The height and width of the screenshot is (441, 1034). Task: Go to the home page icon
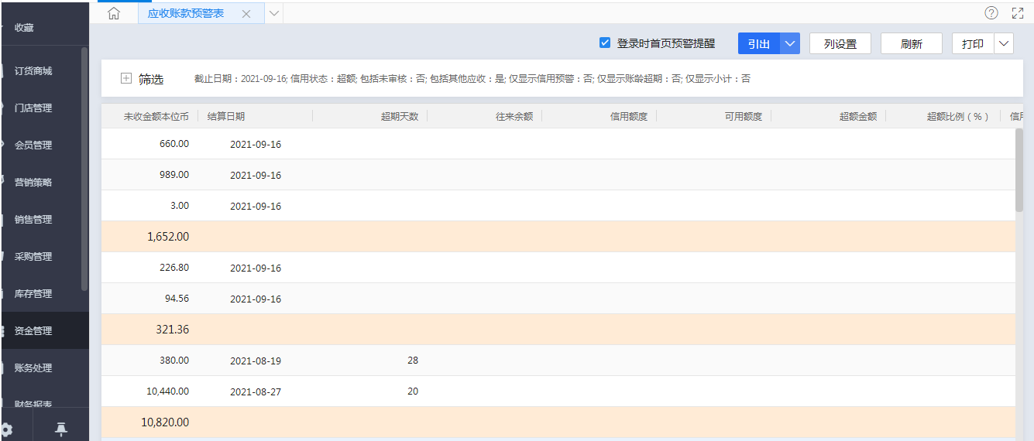114,13
